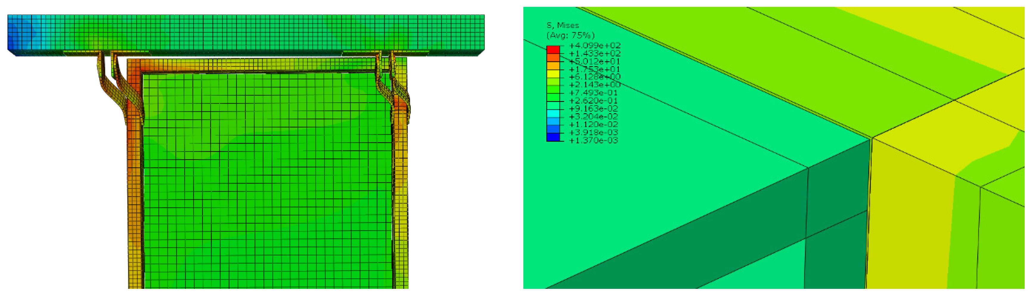Click the +7.493e-01 legend value

(x=593, y=93)
